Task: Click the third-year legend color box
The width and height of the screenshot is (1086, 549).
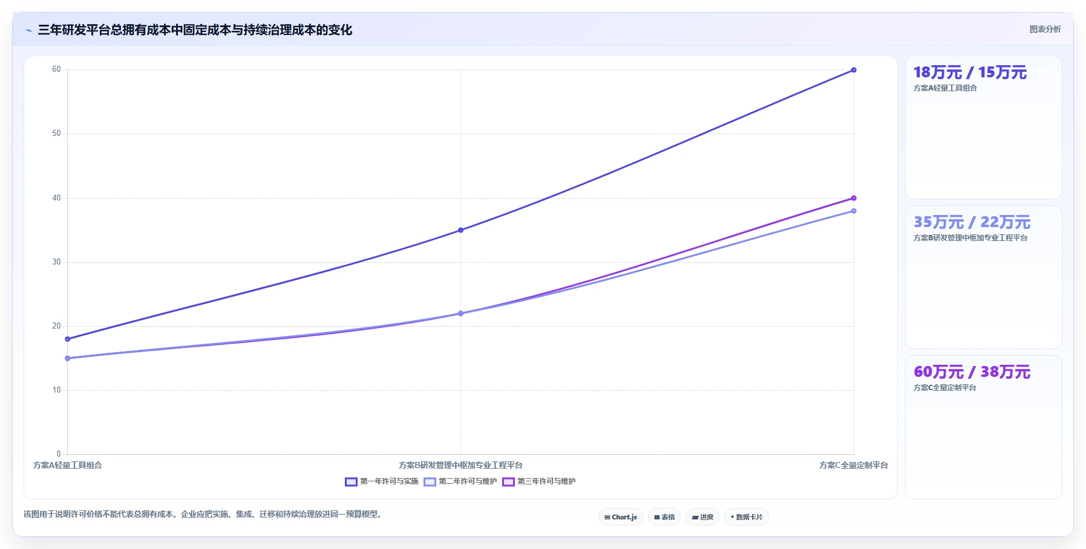Action: (508, 481)
